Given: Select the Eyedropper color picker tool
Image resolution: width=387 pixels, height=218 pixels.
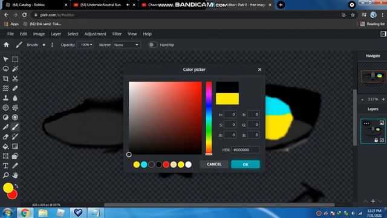Looking at the screenshot, I should pyautogui.click(x=15, y=165).
